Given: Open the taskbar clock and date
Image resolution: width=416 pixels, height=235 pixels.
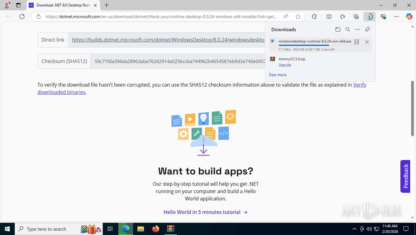Looking at the screenshot, I should (390, 229).
